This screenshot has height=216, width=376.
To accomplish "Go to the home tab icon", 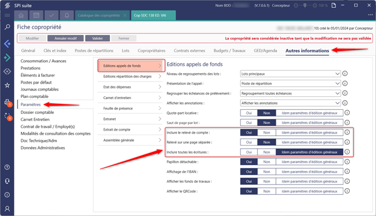I will [x=21, y=15].
